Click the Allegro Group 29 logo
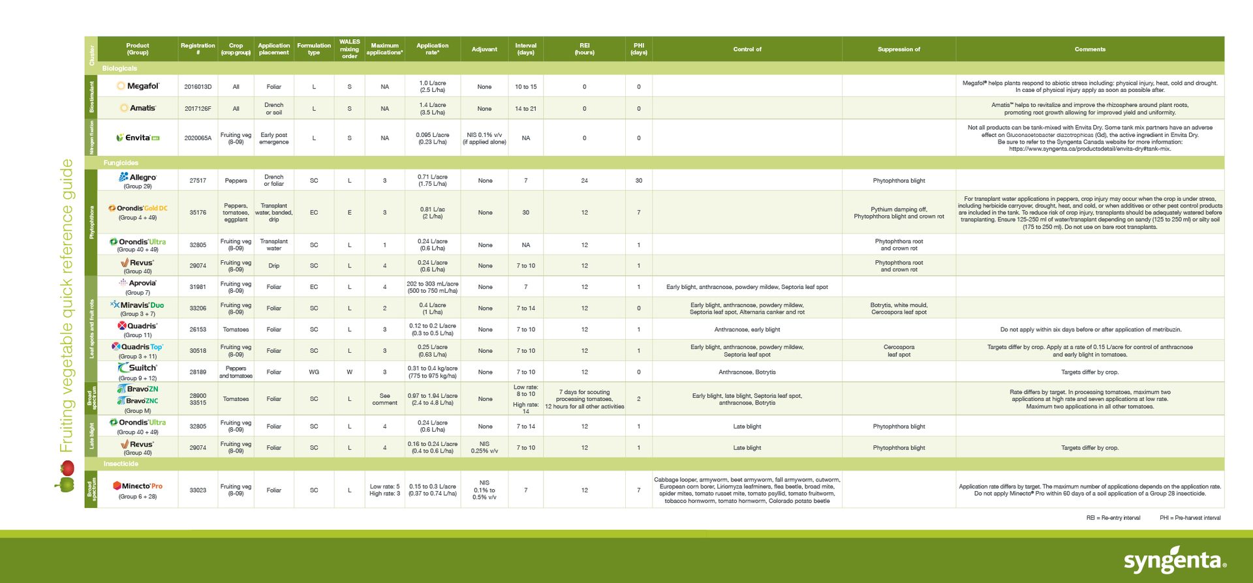Viewport: 1253px width, 583px height. [x=138, y=177]
